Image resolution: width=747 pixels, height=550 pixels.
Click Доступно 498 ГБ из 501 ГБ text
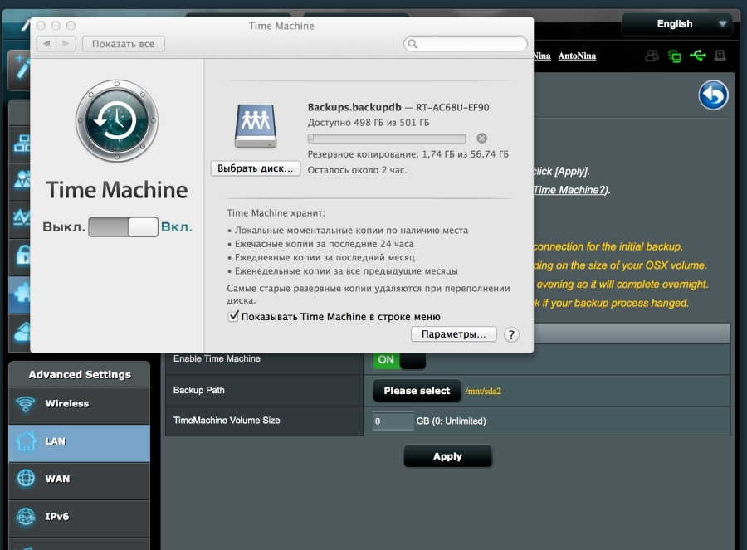coord(369,123)
